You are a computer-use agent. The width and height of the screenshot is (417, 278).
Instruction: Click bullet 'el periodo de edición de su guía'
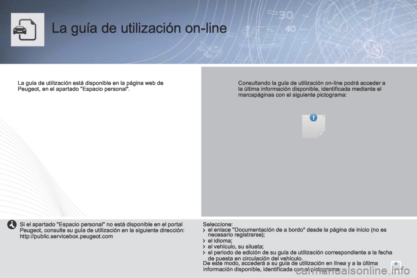click(x=298, y=255)
